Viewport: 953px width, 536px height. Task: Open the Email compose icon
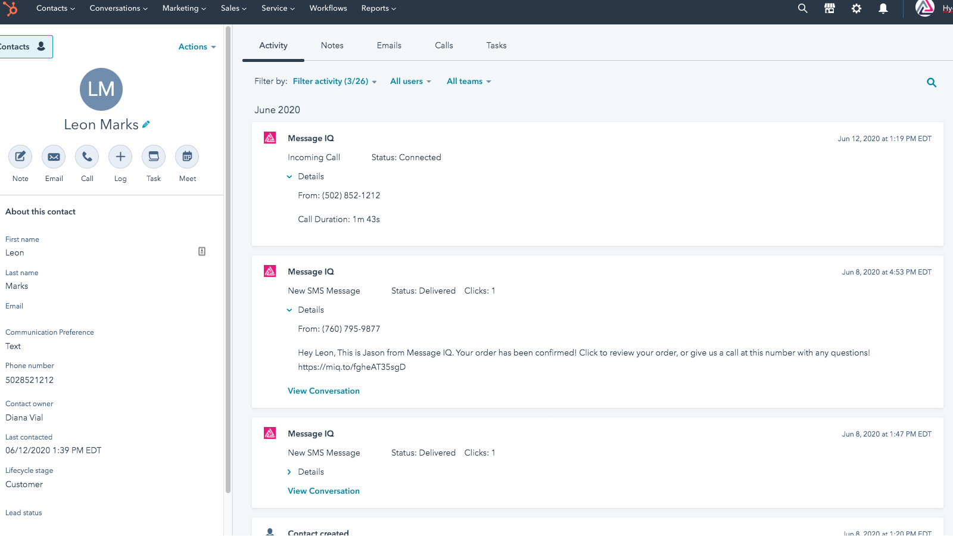pos(53,156)
